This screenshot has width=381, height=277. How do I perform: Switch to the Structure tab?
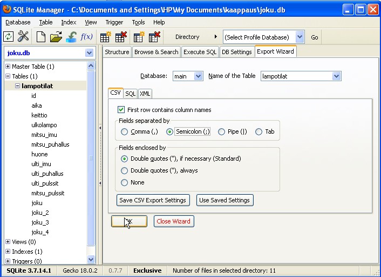[117, 52]
